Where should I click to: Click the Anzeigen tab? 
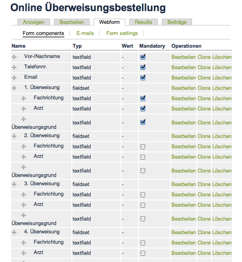coord(34,22)
